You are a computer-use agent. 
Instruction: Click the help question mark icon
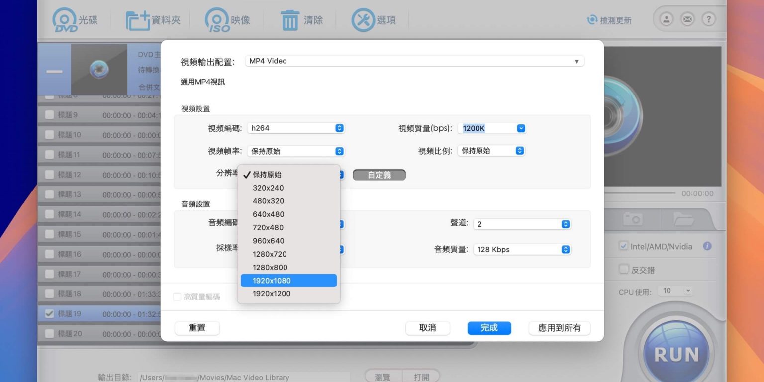(708, 19)
